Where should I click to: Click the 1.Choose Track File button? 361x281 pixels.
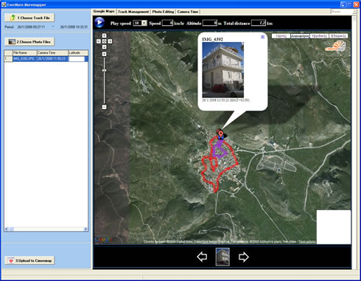29,18
